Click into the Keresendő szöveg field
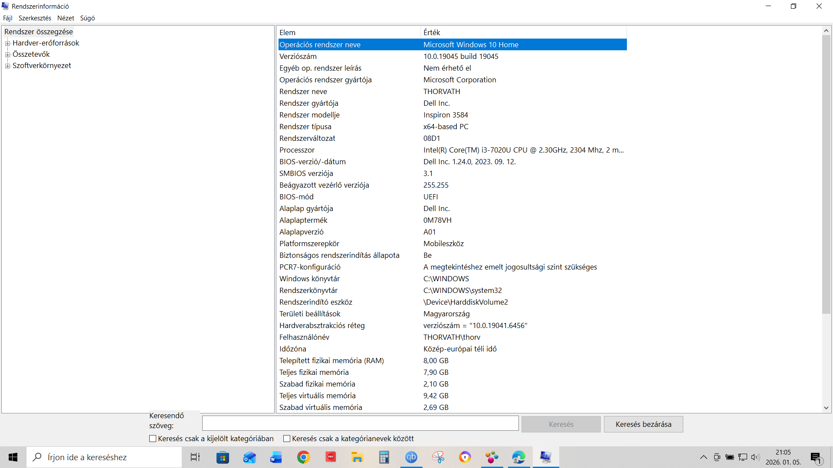 [x=360, y=423]
